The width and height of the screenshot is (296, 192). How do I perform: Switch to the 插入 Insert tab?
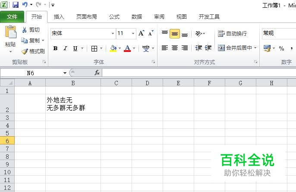[59, 16]
